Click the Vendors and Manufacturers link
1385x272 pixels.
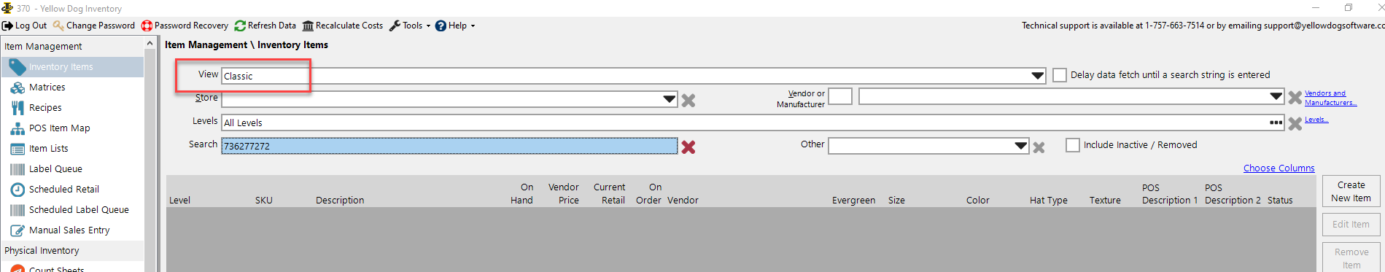[x=1330, y=98]
